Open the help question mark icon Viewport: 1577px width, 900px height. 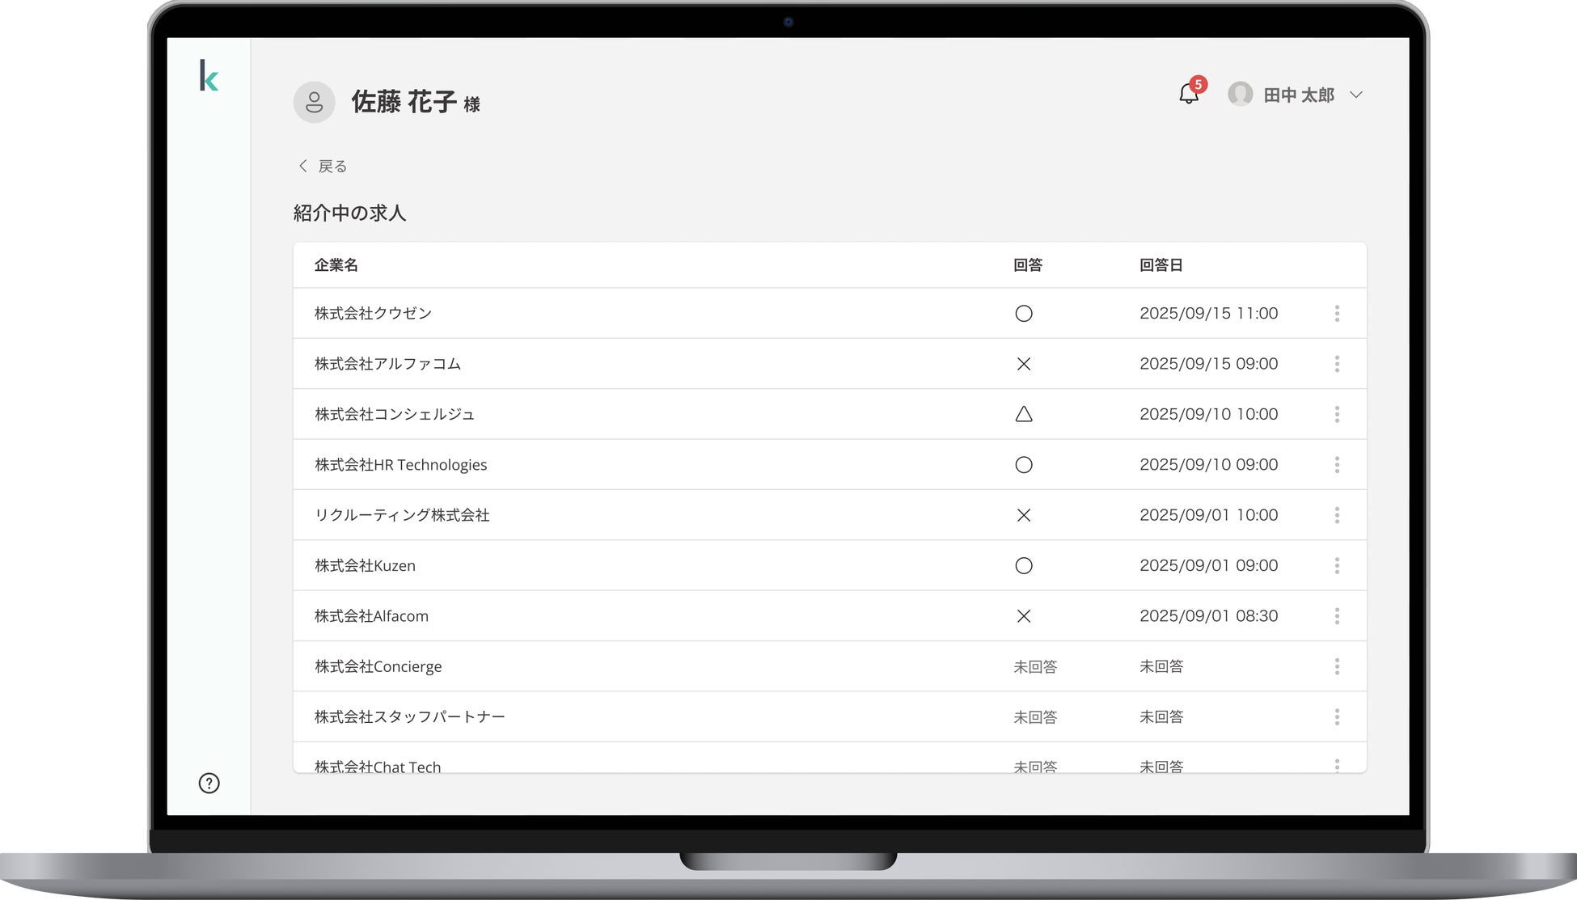point(209,783)
